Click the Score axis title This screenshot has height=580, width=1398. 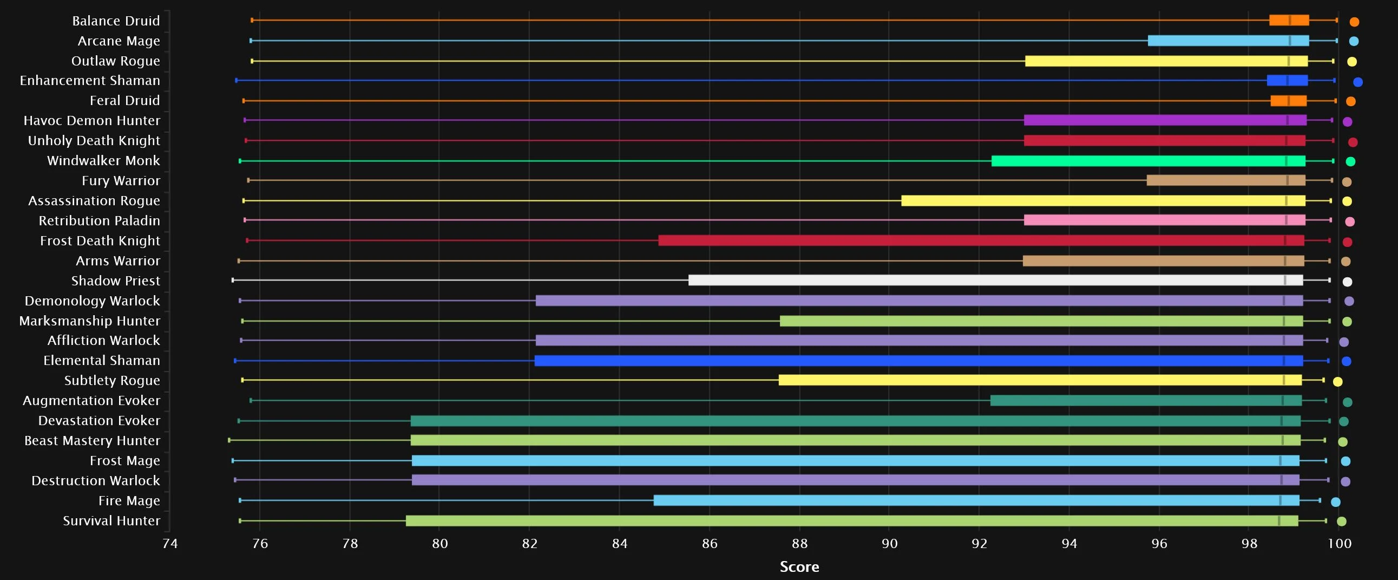tap(799, 567)
